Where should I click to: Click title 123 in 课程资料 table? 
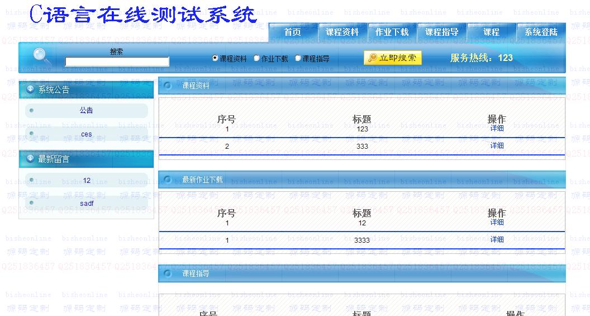point(363,129)
